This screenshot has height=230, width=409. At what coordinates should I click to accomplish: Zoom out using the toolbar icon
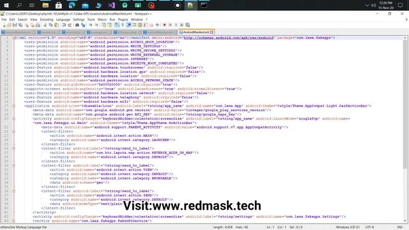[x=96, y=25]
